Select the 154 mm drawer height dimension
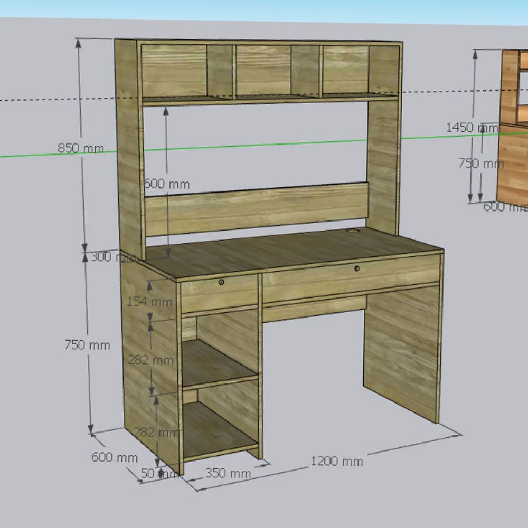Viewport: 528px width, 528px height. click(149, 302)
